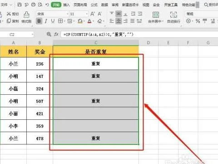The width and height of the screenshot is (218, 164).
Task: Switch to the 插入 (Insert) tab
Action: 66,5
